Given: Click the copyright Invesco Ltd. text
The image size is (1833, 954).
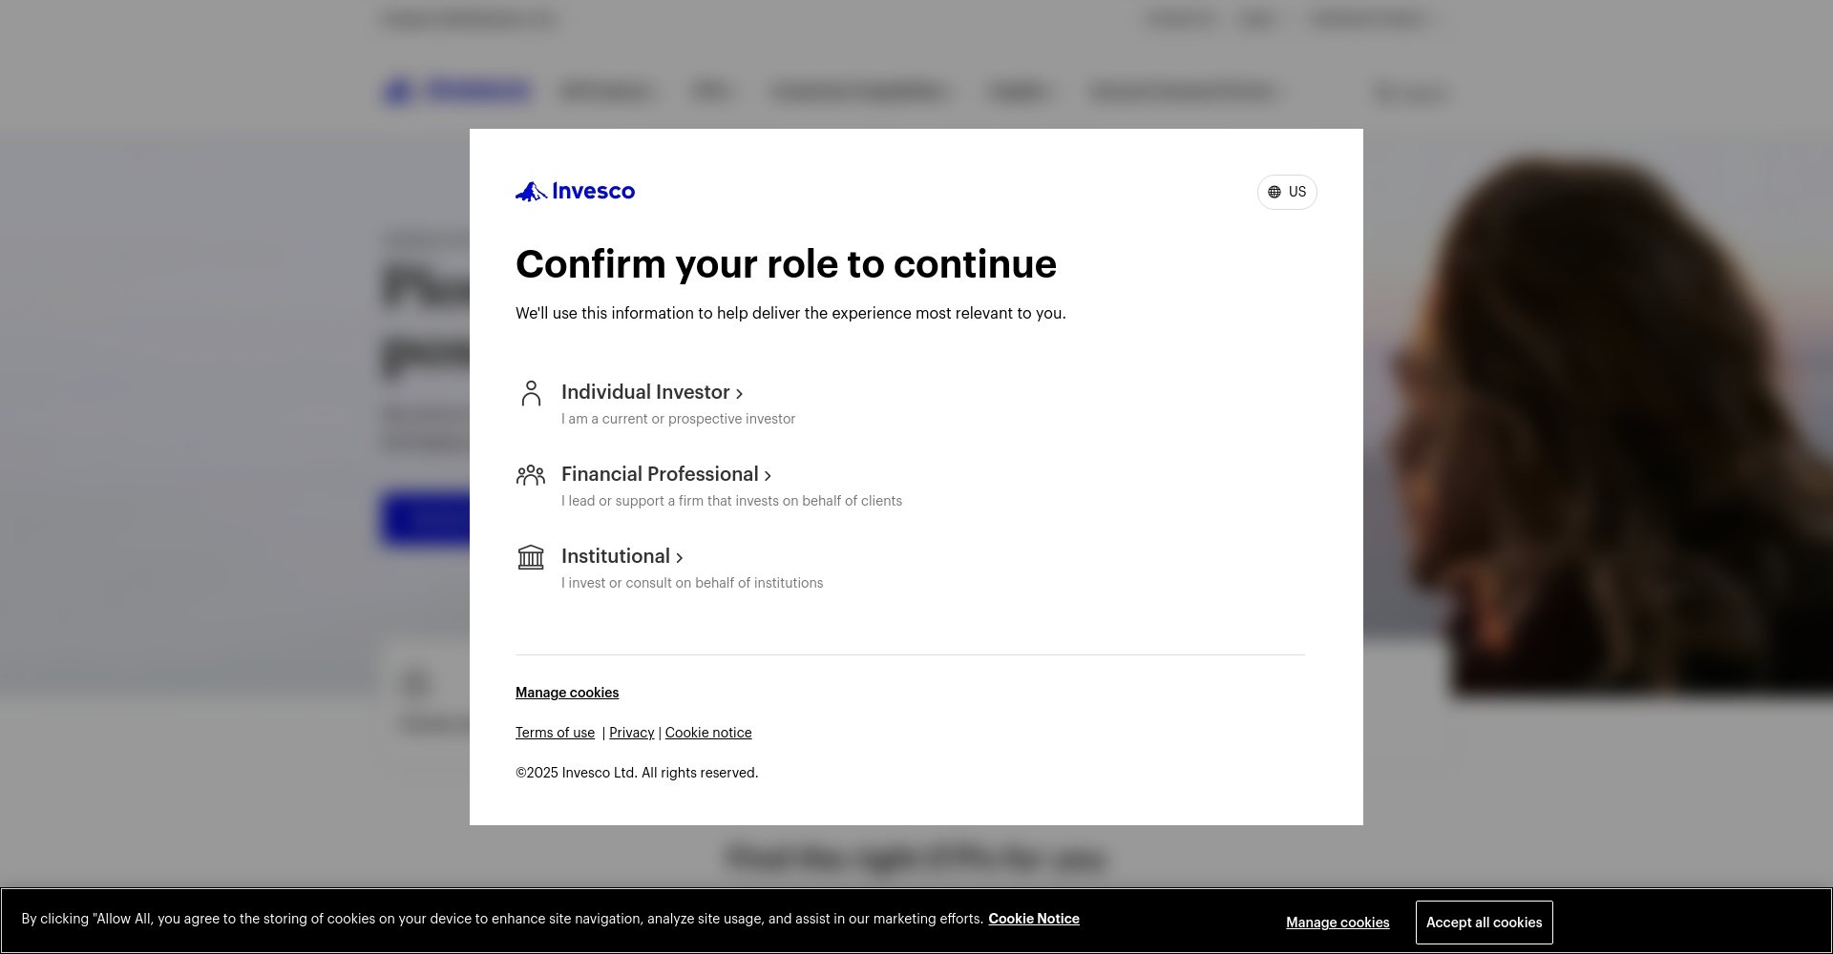Looking at the screenshot, I should click(x=637, y=773).
